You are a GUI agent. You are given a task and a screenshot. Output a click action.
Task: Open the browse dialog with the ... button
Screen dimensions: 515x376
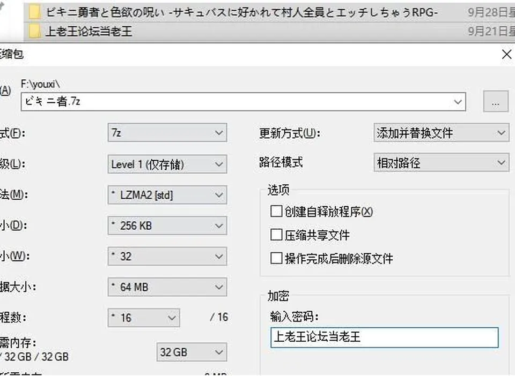[496, 102]
